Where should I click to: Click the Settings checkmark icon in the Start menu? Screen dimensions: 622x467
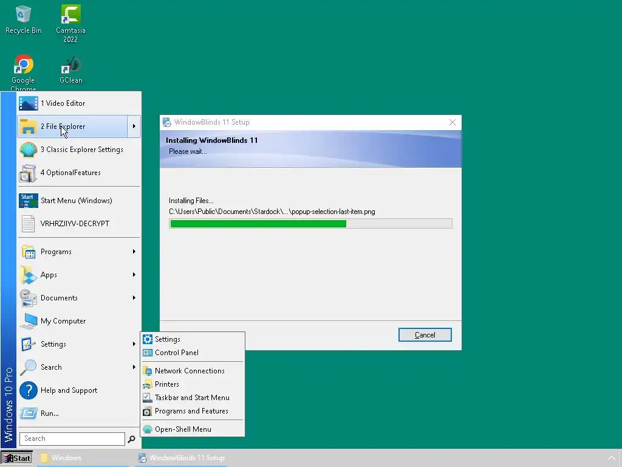coord(29,344)
